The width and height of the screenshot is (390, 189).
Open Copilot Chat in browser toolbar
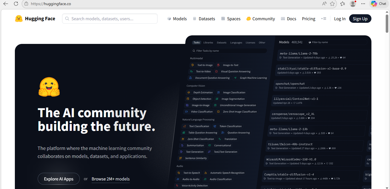[x=378, y=4]
